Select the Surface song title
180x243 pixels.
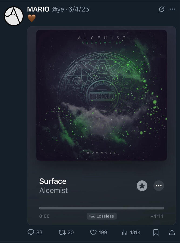pyautogui.click(x=53, y=181)
